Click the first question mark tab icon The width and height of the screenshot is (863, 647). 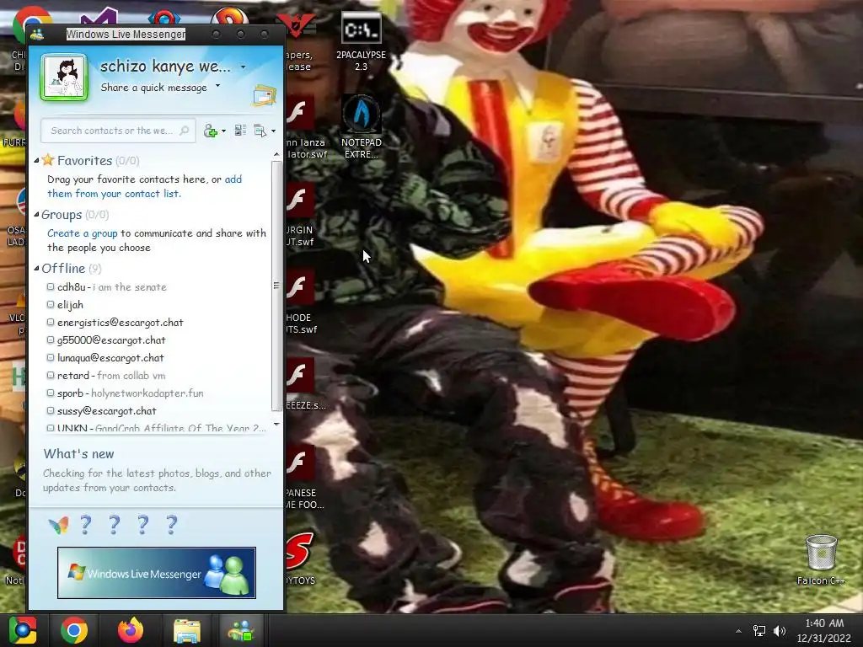click(86, 525)
